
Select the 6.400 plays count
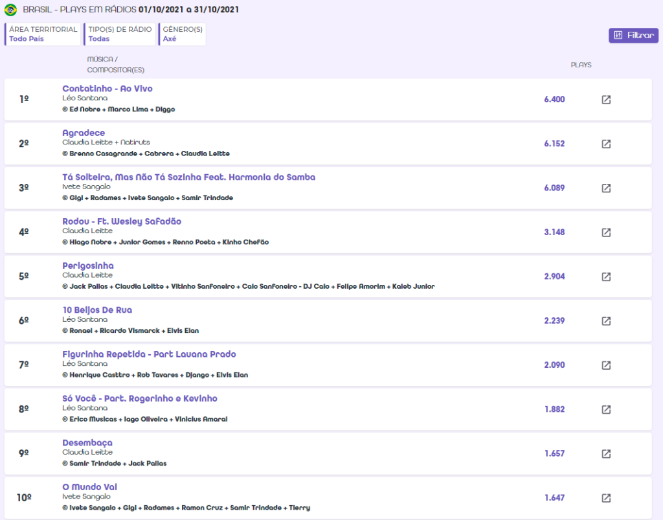point(554,100)
